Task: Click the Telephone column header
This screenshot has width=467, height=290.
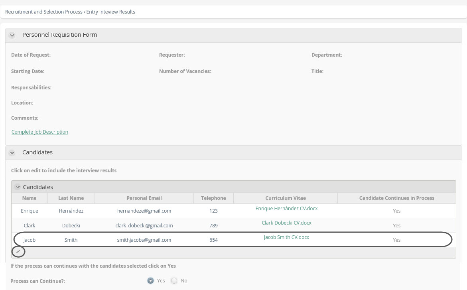Action: point(213,198)
